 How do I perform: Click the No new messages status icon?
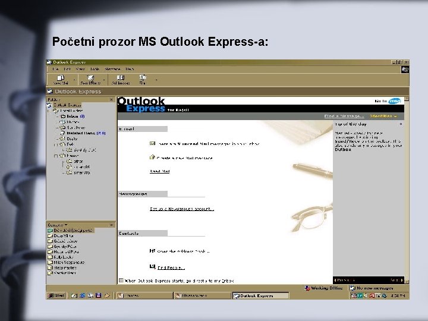[x=353, y=288]
